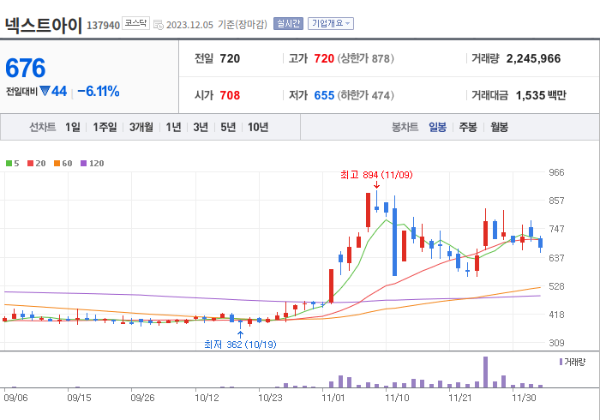Viewport: 600px width, 420px height.
Task: Click the tallest volume bar near 11/24
Action: [486, 372]
